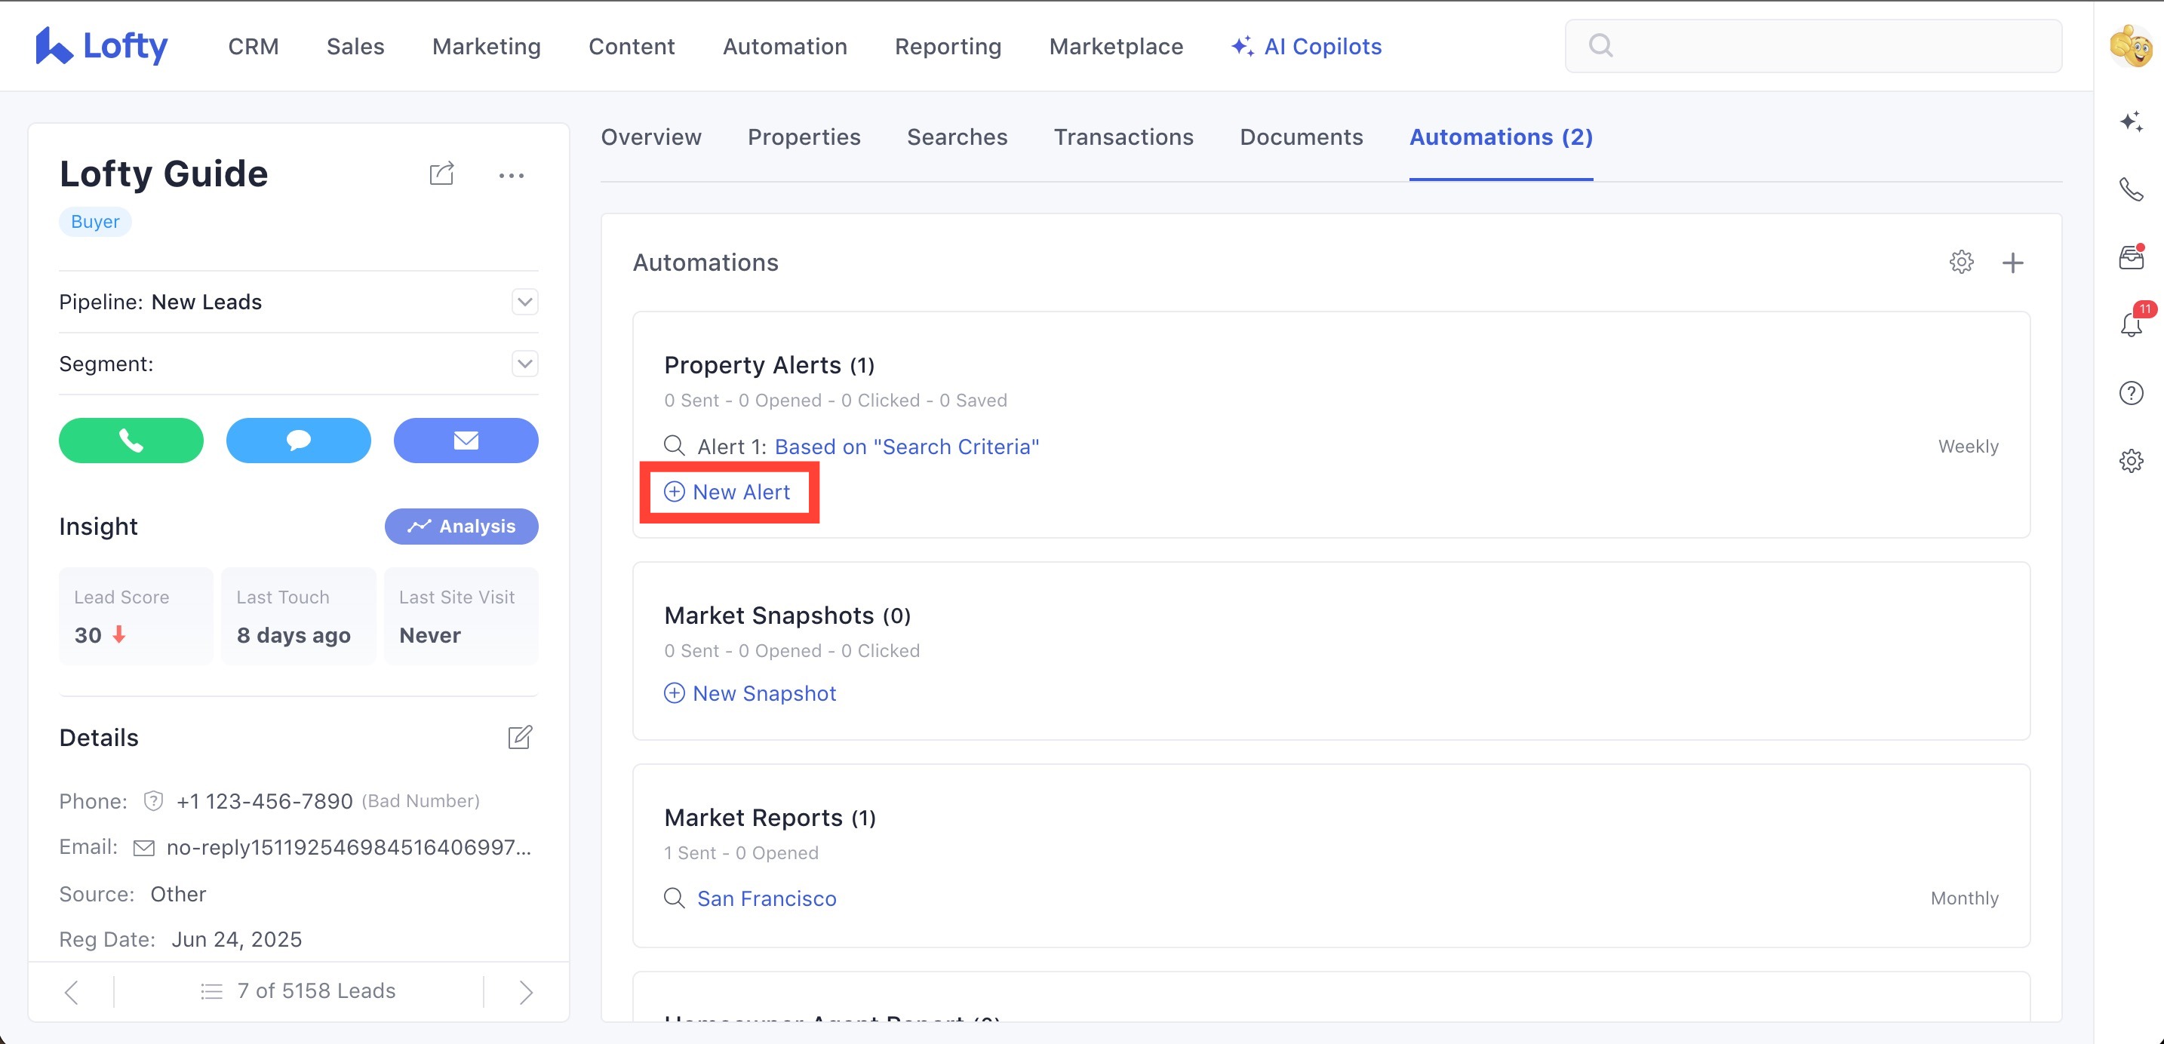This screenshot has width=2164, height=1044.
Task: Click the Source value Other
Action: [178, 894]
